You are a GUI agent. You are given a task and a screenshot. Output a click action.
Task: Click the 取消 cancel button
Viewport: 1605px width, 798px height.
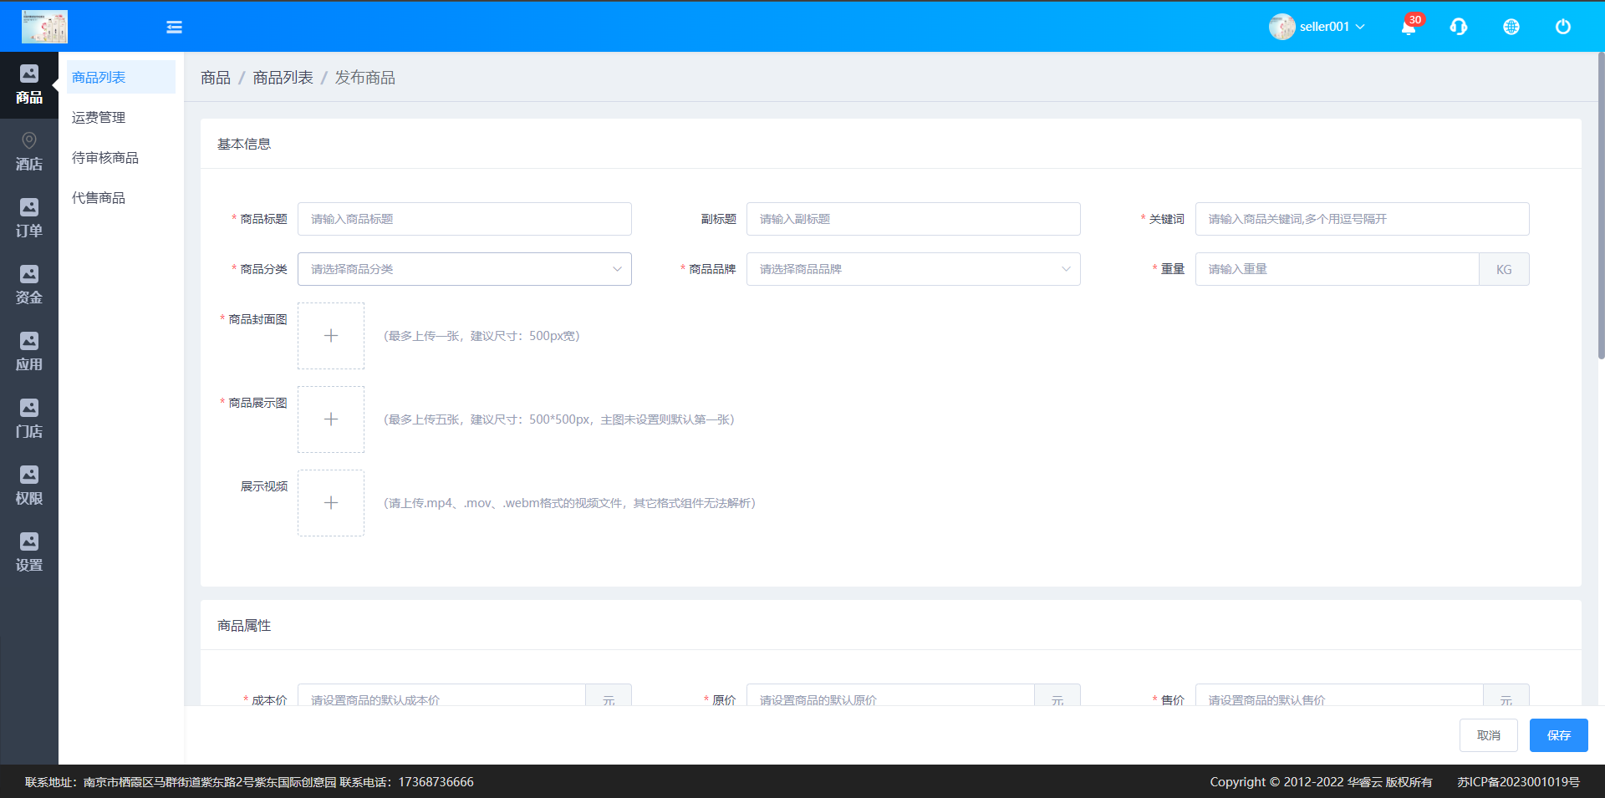click(x=1488, y=735)
